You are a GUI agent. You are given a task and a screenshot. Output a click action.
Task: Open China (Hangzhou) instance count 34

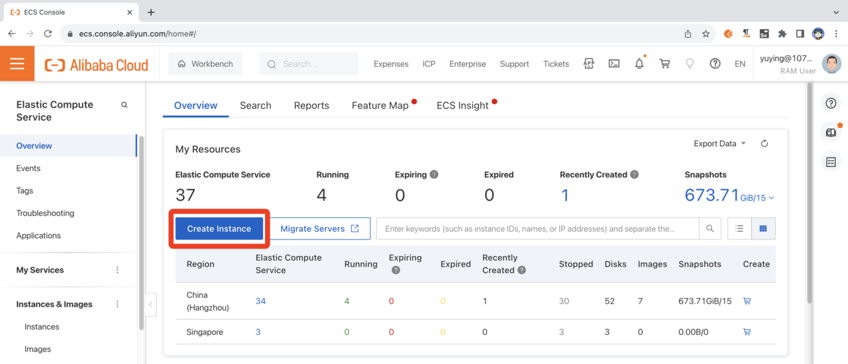click(x=260, y=301)
